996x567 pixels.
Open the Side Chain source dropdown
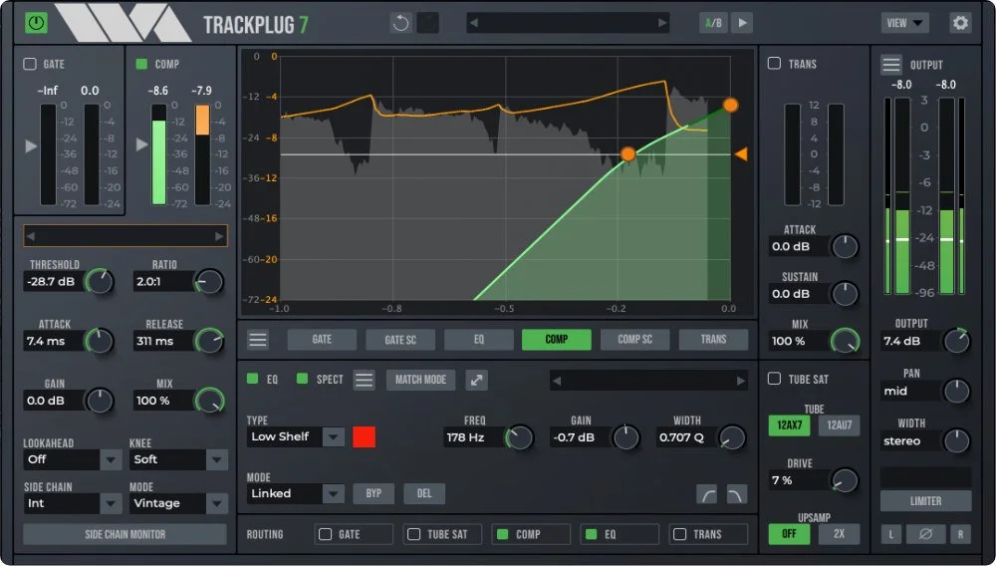click(73, 503)
